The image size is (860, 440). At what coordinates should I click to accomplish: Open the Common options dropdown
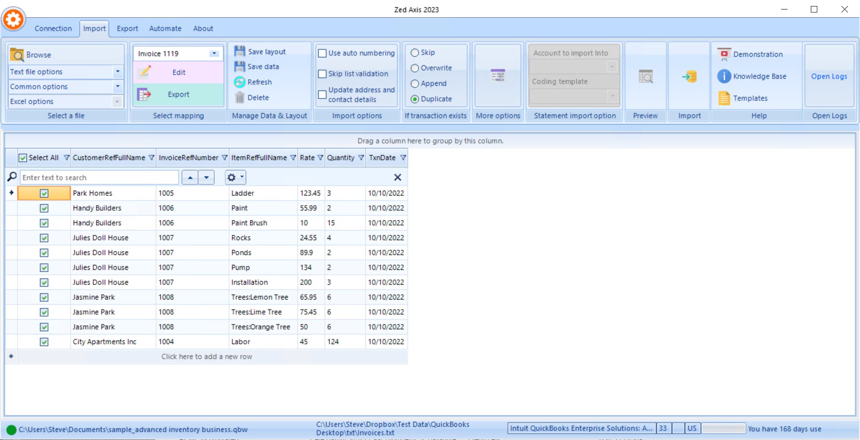(x=117, y=87)
